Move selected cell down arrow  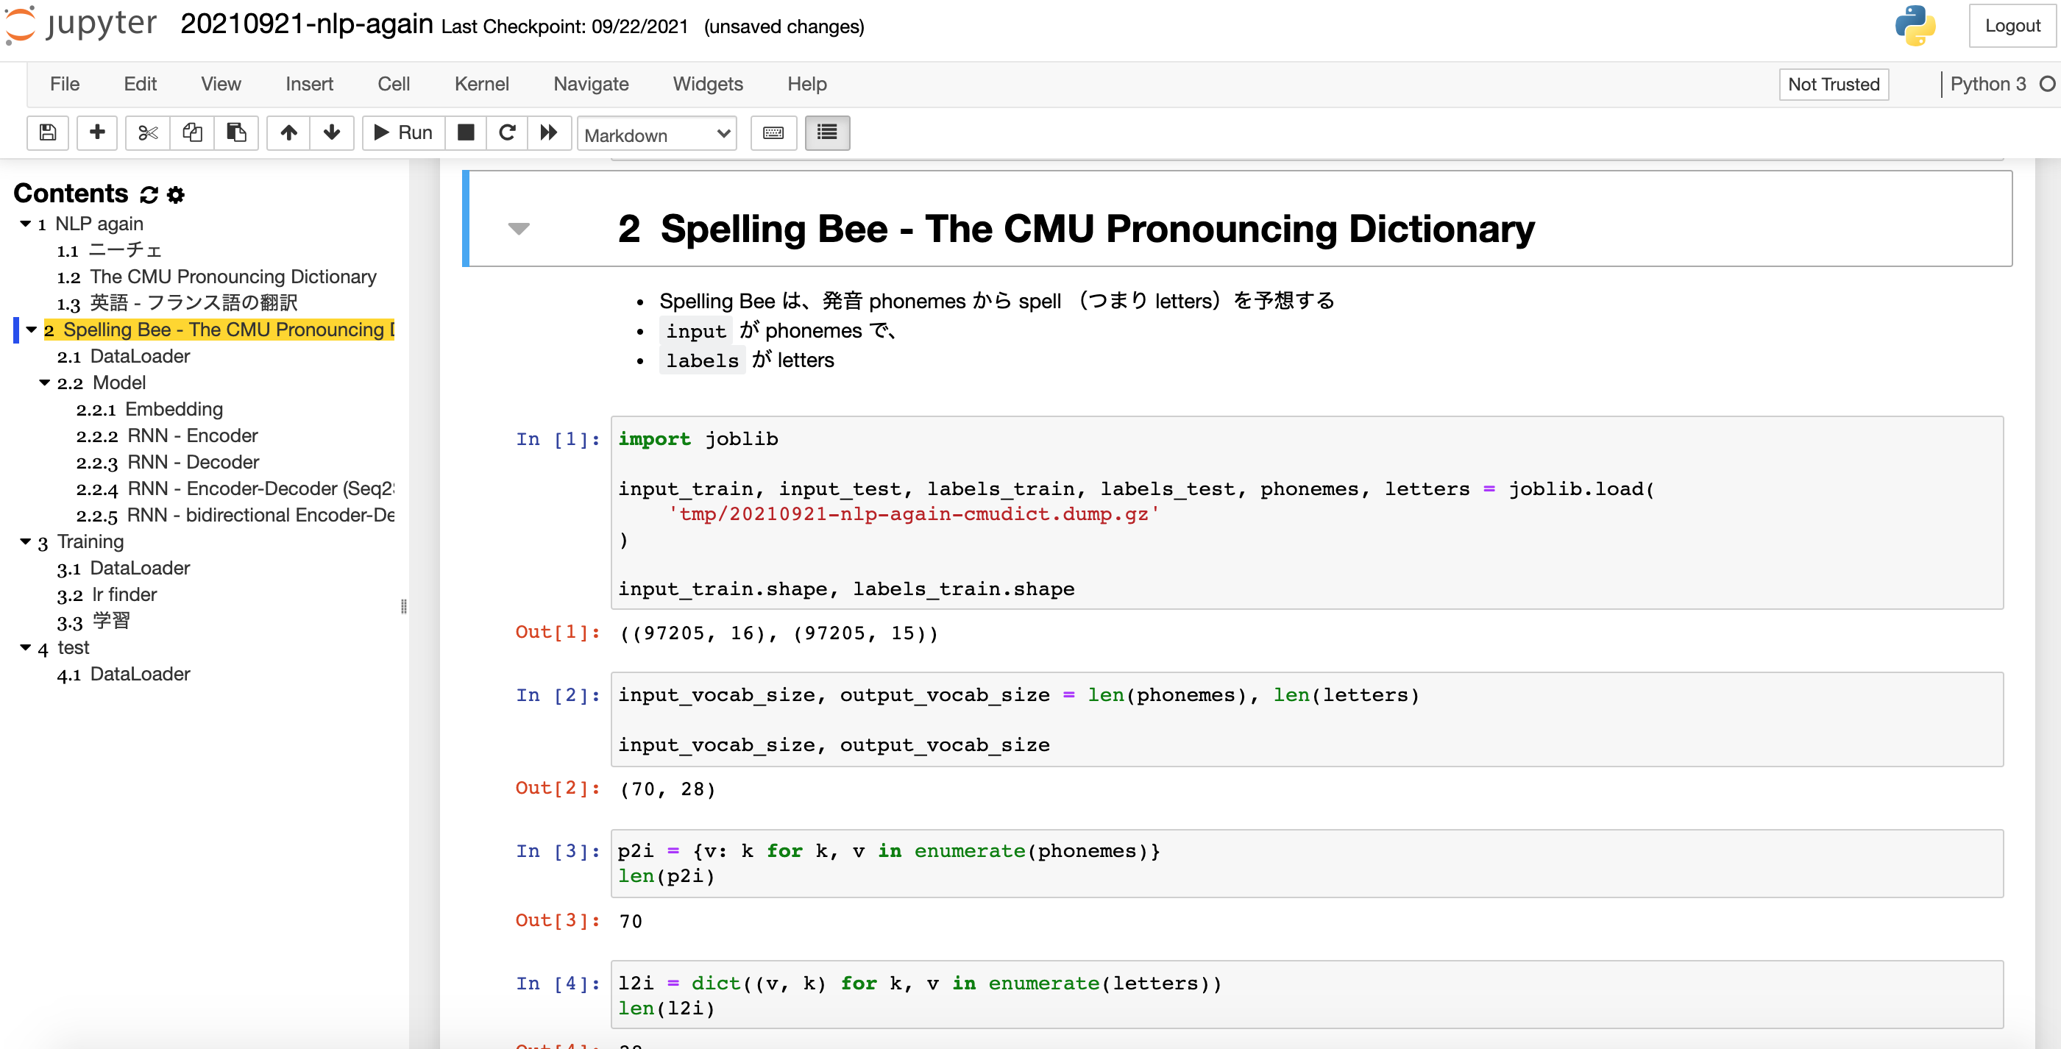332,133
